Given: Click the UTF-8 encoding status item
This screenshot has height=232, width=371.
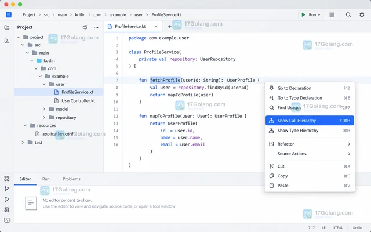Looking at the screenshot, I should 337,228.
